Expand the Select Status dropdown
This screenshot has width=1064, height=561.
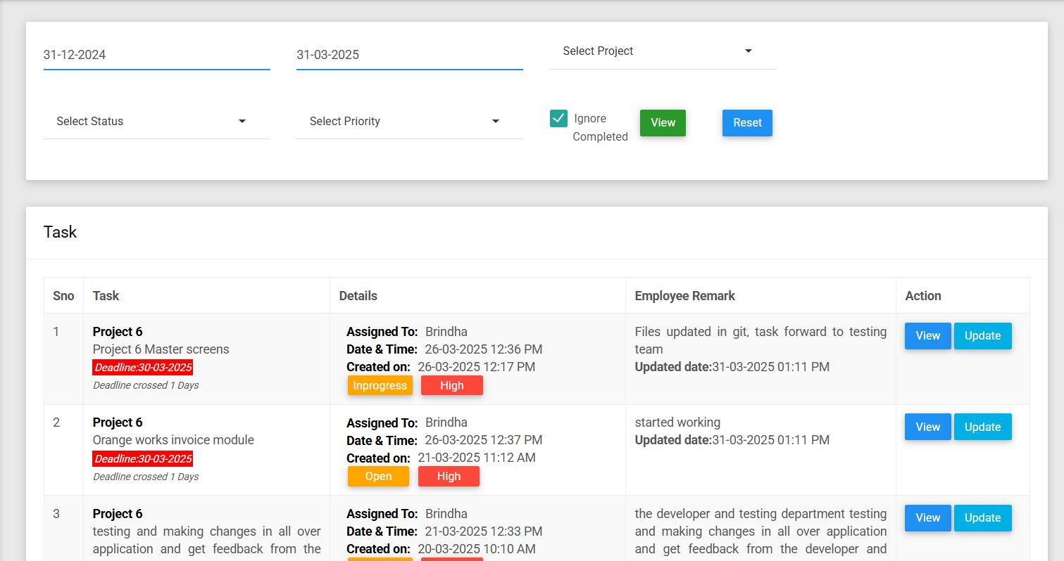pos(156,122)
